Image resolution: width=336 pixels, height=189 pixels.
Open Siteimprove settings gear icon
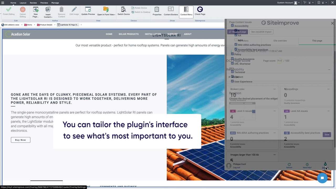pos(325,164)
